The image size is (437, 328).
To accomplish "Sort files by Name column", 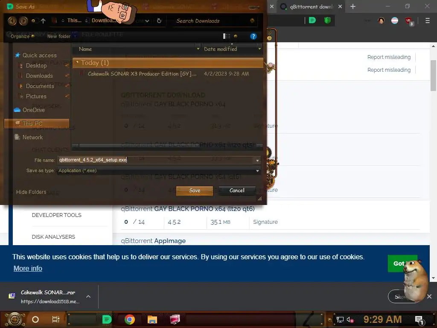I will (85, 49).
